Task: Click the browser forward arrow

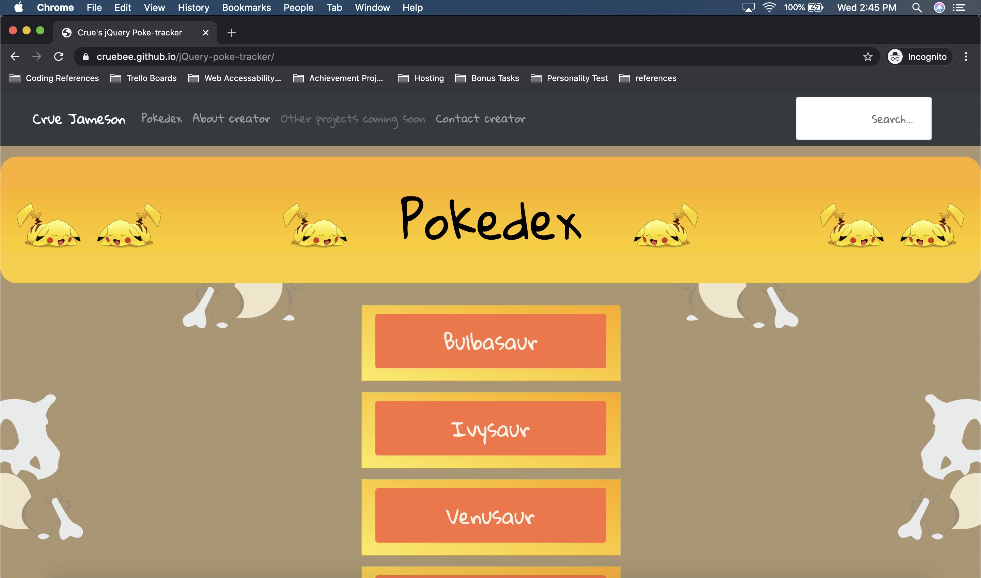Action: coord(37,57)
